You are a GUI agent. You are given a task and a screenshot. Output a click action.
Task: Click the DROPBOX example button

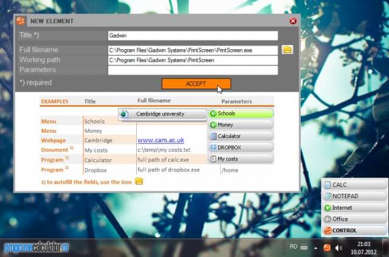(x=241, y=148)
